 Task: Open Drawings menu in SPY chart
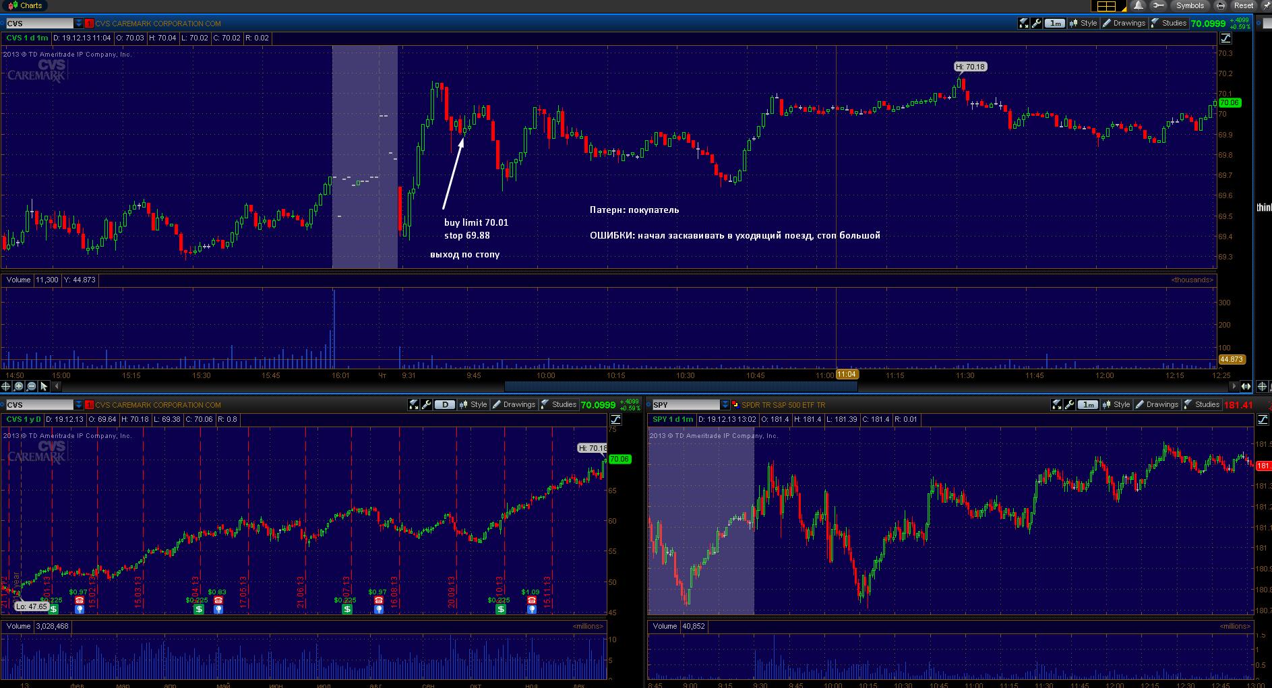coord(1157,405)
